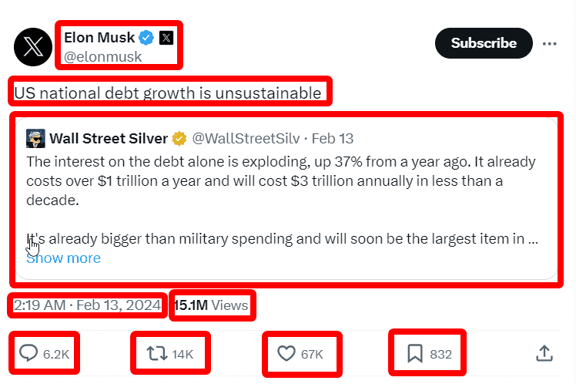Screen dimensions: 576x384
Task: Click Wall Street Silver's avatar thumbnail
Action: coord(35,139)
